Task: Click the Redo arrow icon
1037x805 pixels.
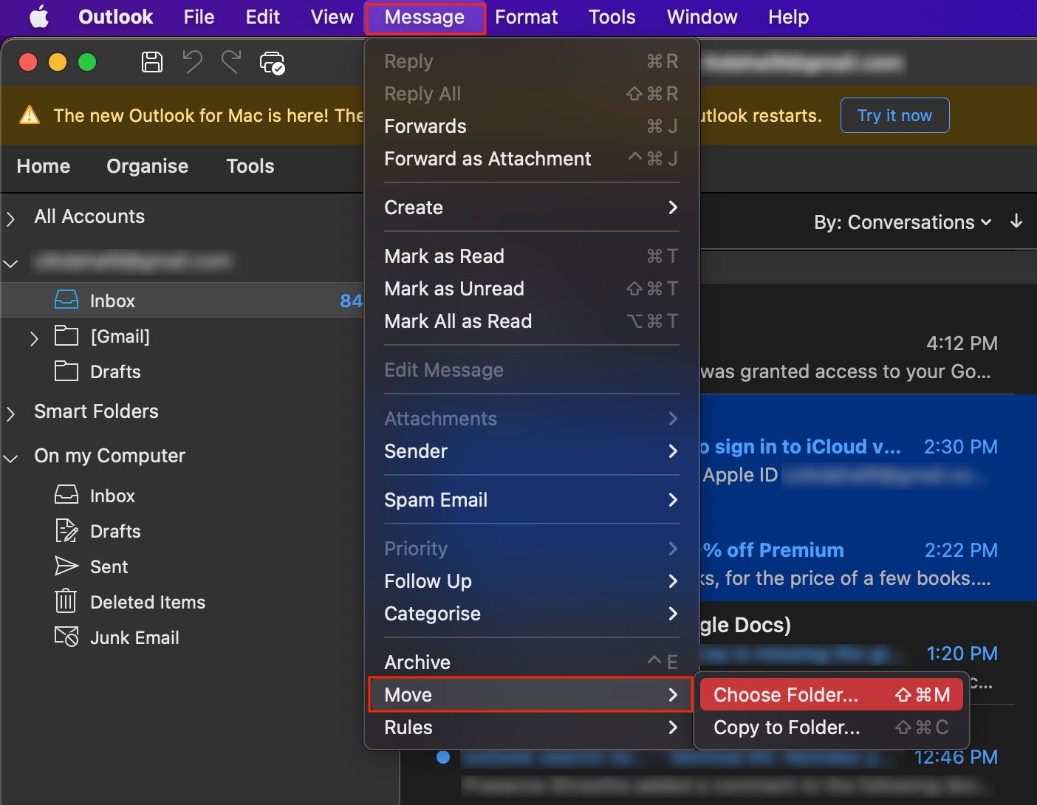Action: tap(231, 62)
